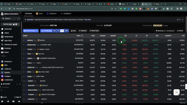Screen dimensions: 187x105
Task: Open Twitter link icon at sidebar bottom
Action: pyautogui.click(x=2, y=101)
